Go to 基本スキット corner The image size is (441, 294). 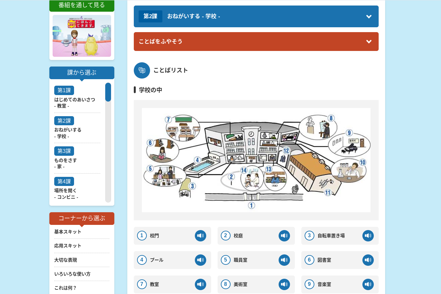(68, 232)
